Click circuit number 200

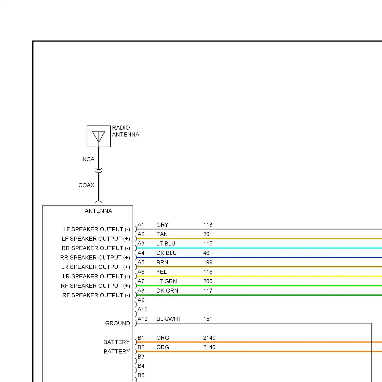208,281
